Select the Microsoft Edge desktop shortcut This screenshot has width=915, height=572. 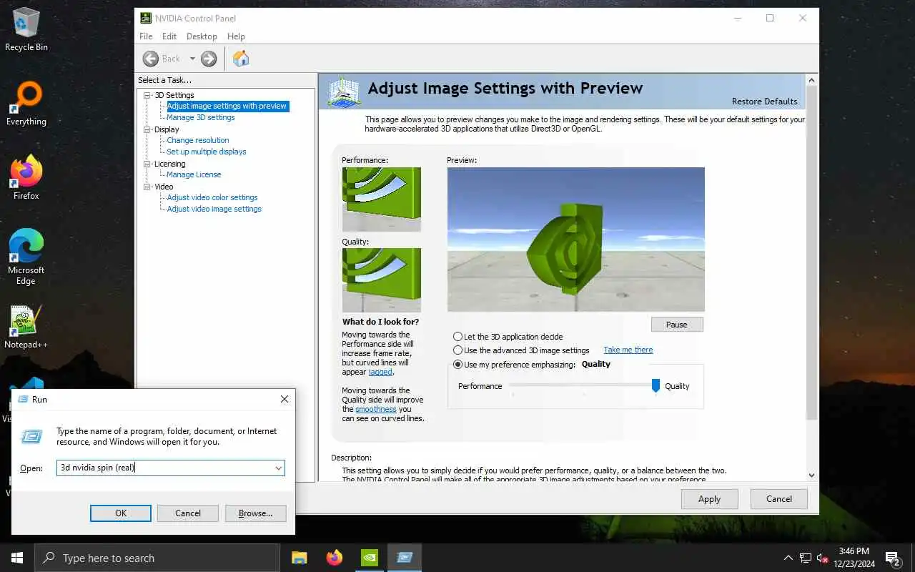click(x=26, y=257)
